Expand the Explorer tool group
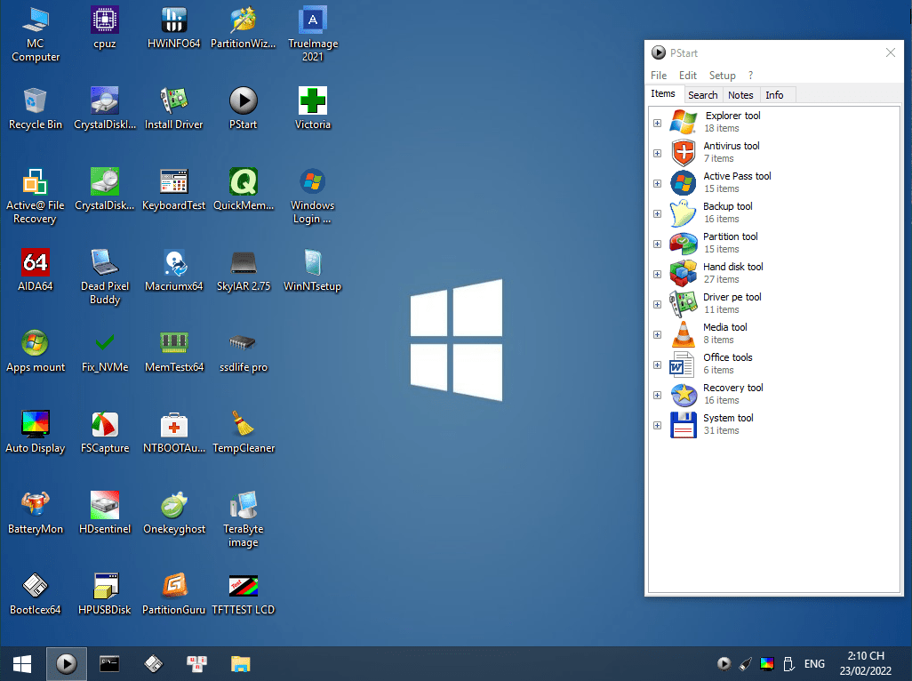Image resolution: width=912 pixels, height=681 pixels. (x=657, y=124)
